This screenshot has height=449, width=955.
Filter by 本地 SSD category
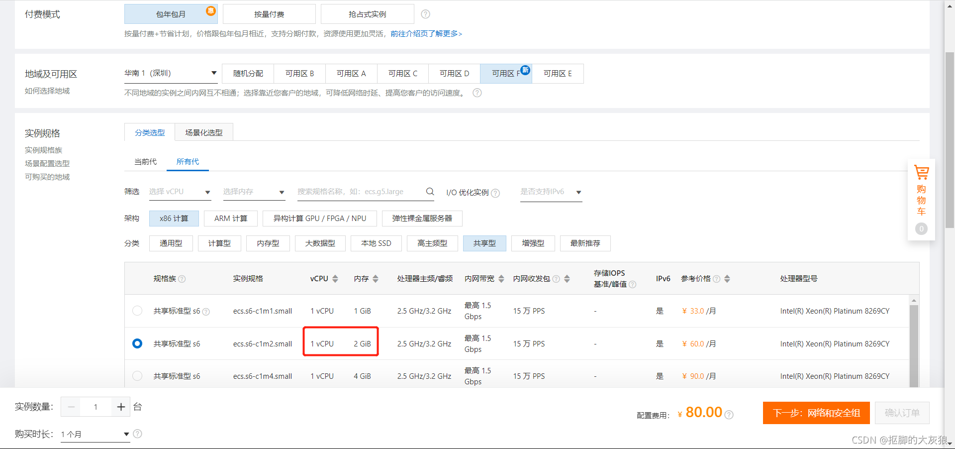point(376,243)
